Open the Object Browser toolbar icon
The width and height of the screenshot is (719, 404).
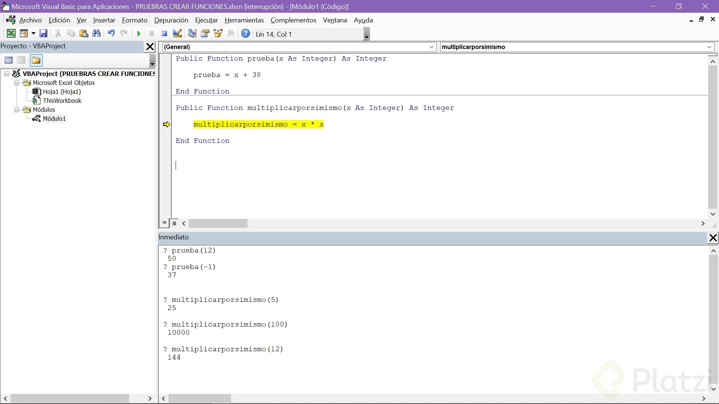pos(218,34)
